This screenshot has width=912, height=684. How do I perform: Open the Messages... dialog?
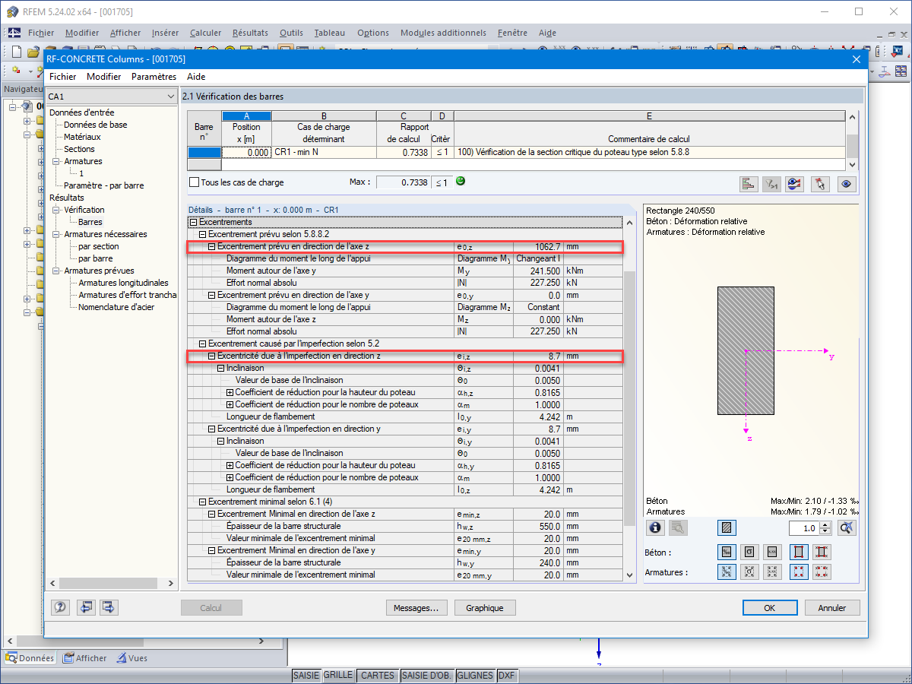click(x=416, y=608)
